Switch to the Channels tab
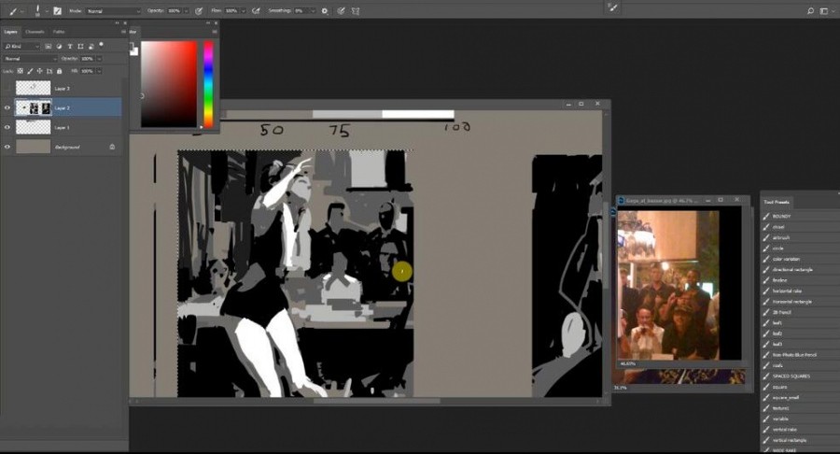This screenshot has height=454, width=840. [35, 32]
